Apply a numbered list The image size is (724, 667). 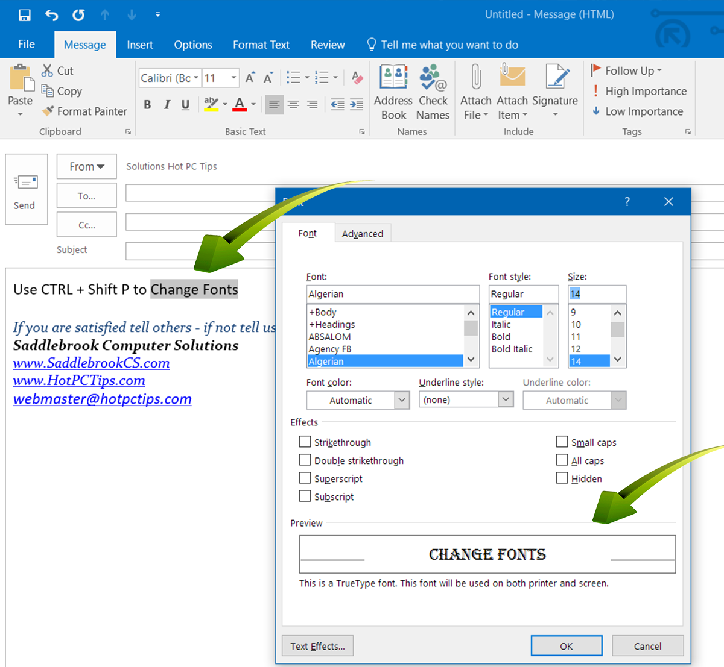[322, 77]
